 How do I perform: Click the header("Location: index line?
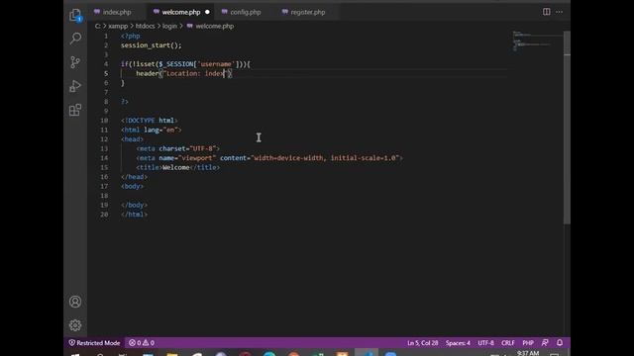point(184,73)
